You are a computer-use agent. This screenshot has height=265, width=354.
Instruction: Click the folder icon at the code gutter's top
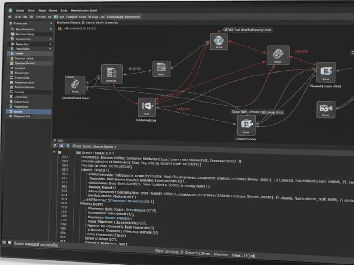click(59, 152)
